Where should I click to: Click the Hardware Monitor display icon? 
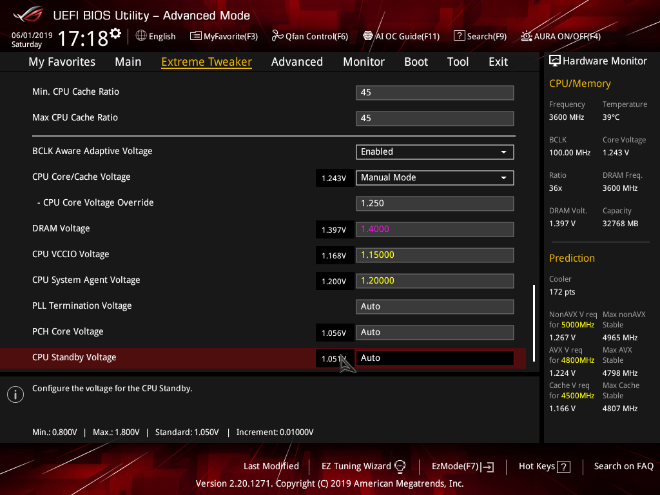[x=555, y=61]
